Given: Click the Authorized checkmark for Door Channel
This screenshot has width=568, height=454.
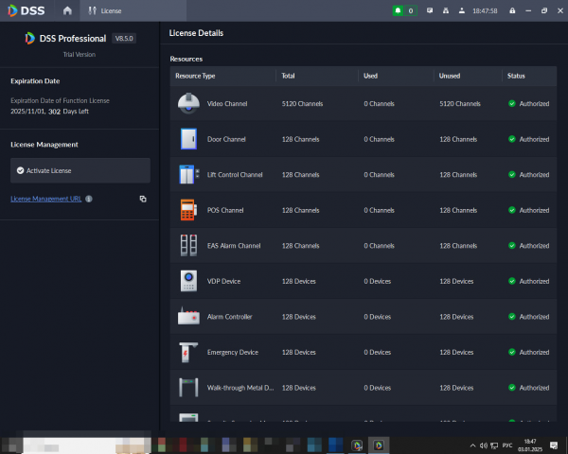Looking at the screenshot, I should [512, 139].
